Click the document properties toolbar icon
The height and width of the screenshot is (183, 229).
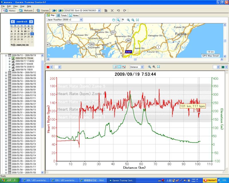pos(106,11)
